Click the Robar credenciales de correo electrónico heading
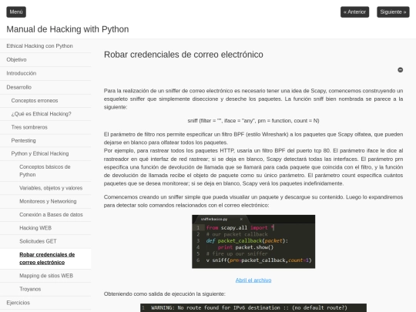The width and height of the screenshot is (416, 312). [x=183, y=55]
